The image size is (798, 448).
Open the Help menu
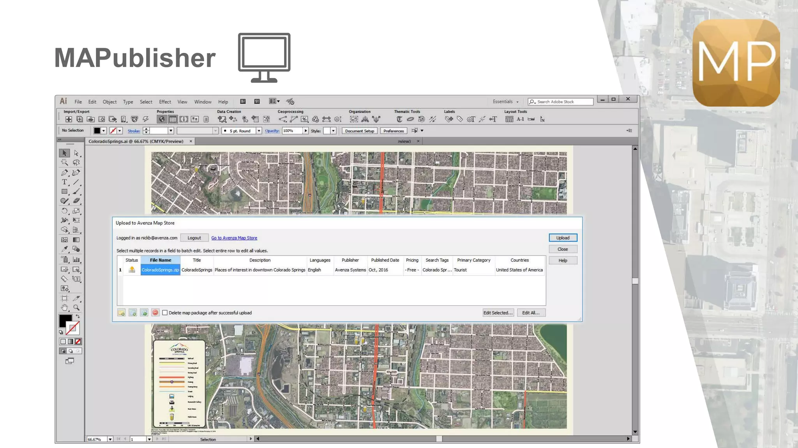pos(223,102)
